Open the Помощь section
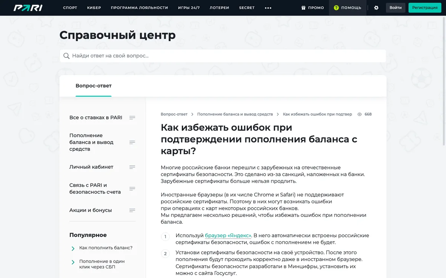446x278 pixels. coord(348,8)
